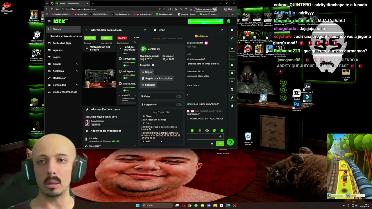Click the Insignias info icon
Viewport: 372px width, 209px height.
click(x=153, y=65)
